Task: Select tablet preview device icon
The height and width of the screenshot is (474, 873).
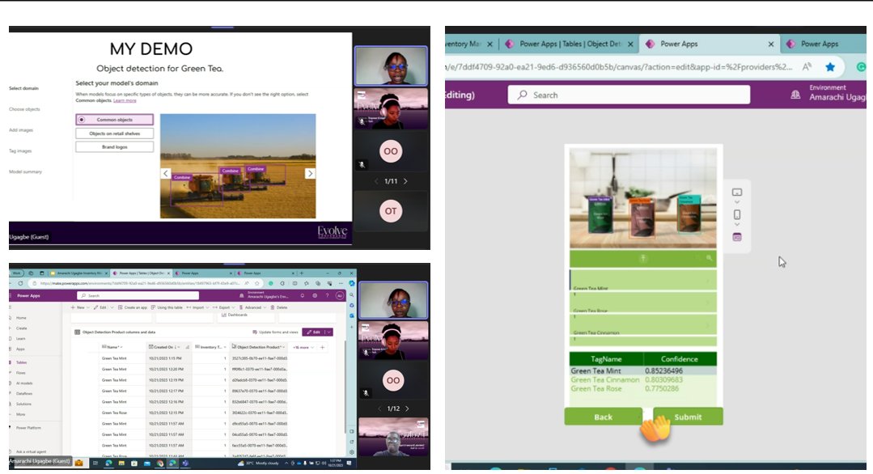Action: coord(736,192)
